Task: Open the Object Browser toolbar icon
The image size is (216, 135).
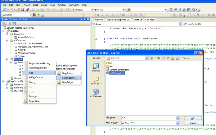Action: click(180, 10)
